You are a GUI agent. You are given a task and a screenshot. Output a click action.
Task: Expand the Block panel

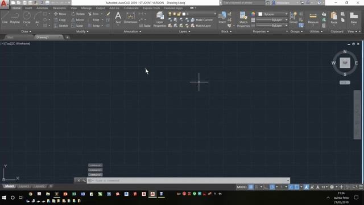(x=226, y=31)
